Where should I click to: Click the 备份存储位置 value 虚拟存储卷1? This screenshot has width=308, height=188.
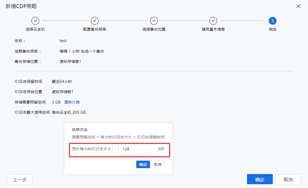pyautogui.click(x=70, y=61)
